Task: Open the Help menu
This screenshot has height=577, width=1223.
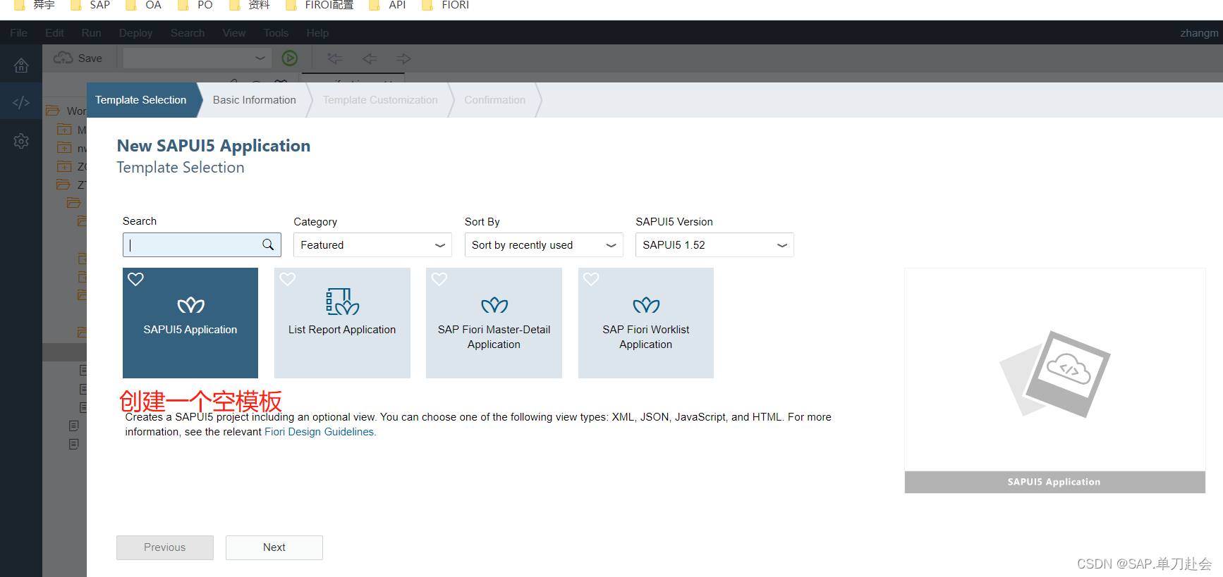Action: [x=317, y=32]
